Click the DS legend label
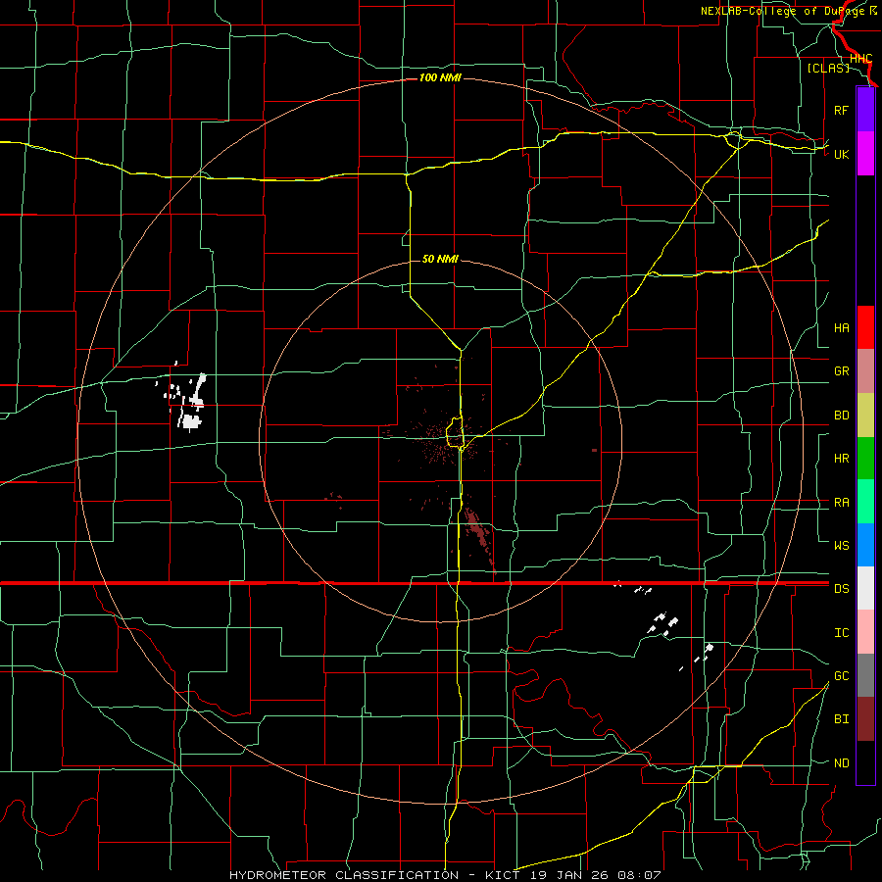Image resolution: width=882 pixels, height=882 pixels. coord(841,589)
